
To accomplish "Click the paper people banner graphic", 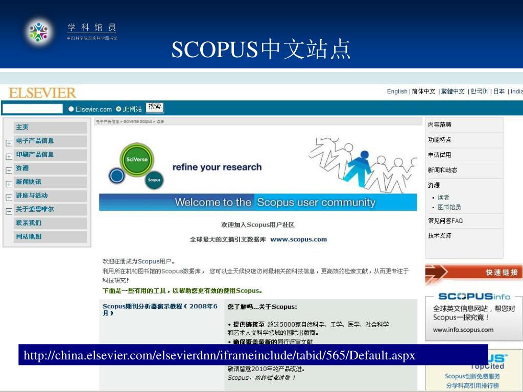I will click(x=363, y=165).
